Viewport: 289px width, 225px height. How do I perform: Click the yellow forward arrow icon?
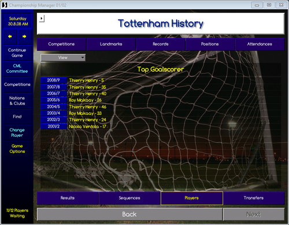point(24,36)
